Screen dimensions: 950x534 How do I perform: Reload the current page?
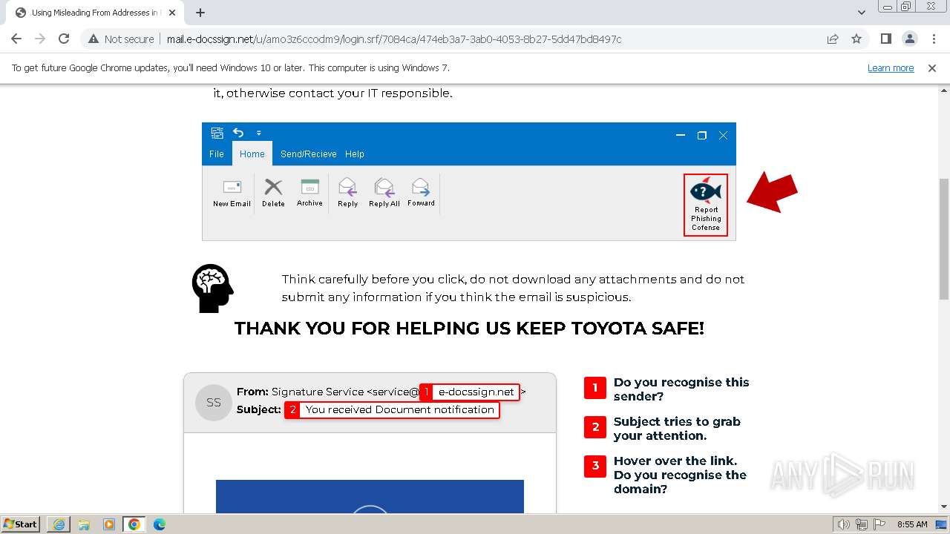[64, 39]
